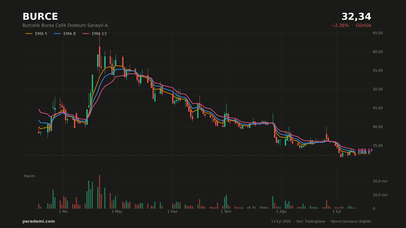
Task: Click the 55,00 price axis label
Action: point(378,70)
